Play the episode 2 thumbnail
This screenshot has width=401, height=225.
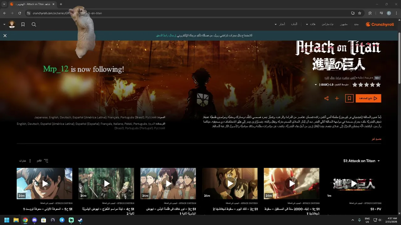(230, 183)
